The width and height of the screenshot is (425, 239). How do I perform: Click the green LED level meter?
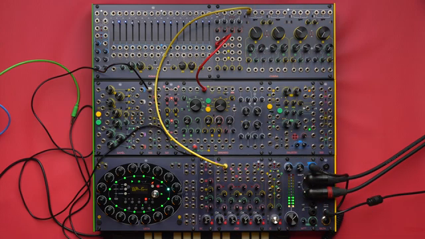(291, 191)
